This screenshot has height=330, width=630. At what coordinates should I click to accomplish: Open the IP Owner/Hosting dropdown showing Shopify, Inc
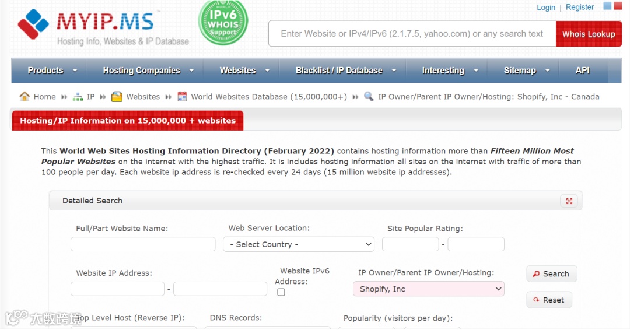coord(429,289)
